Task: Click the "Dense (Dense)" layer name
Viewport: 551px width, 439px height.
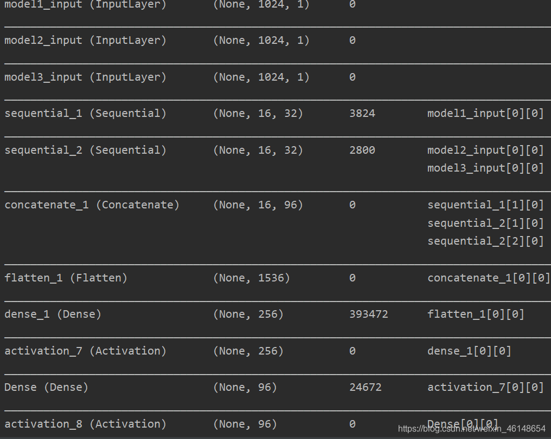Action: point(46,388)
